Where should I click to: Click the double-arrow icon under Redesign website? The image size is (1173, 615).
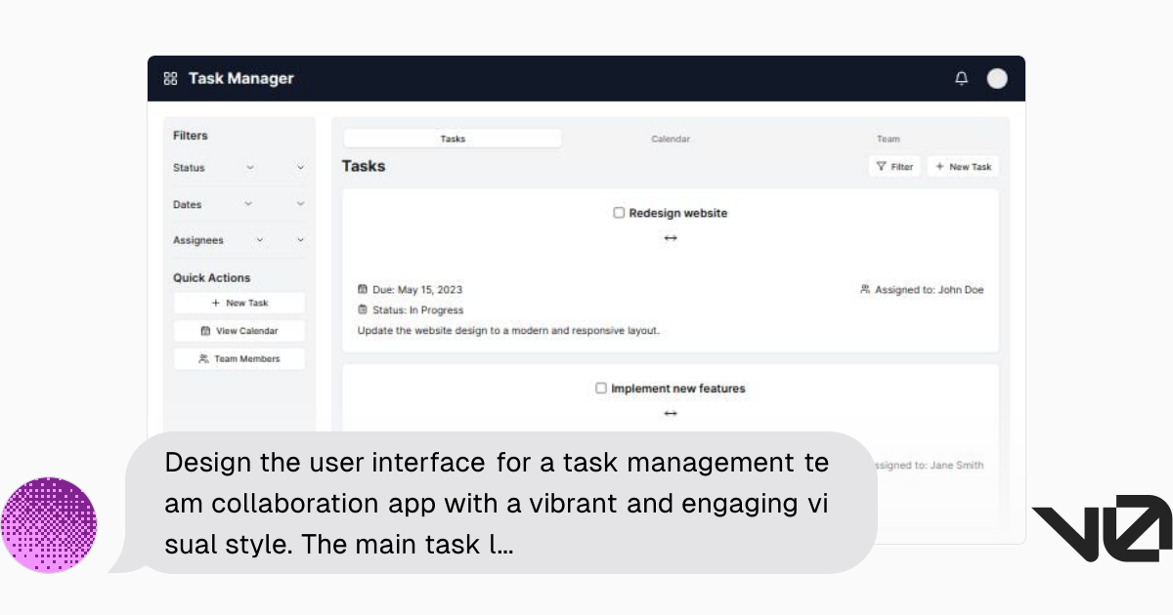[x=671, y=238]
